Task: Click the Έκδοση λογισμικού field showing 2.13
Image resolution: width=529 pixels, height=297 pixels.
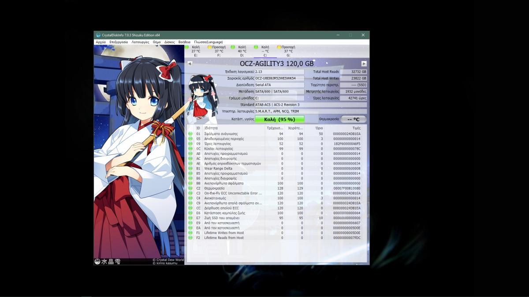Action: click(x=279, y=71)
